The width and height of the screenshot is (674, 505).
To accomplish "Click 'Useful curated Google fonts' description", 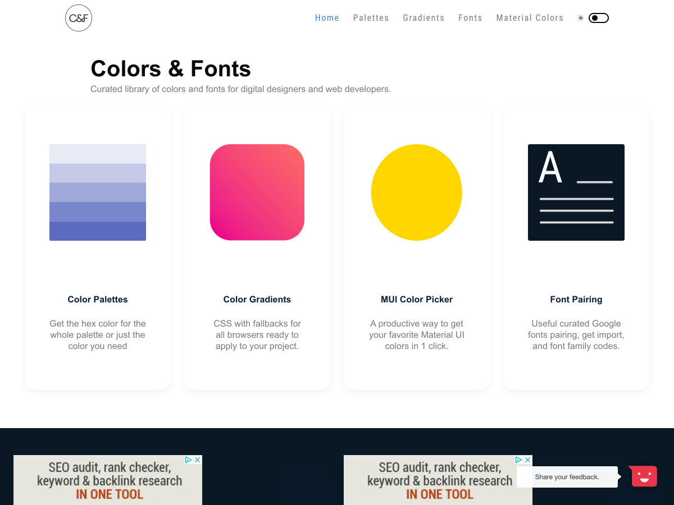I will point(576,335).
